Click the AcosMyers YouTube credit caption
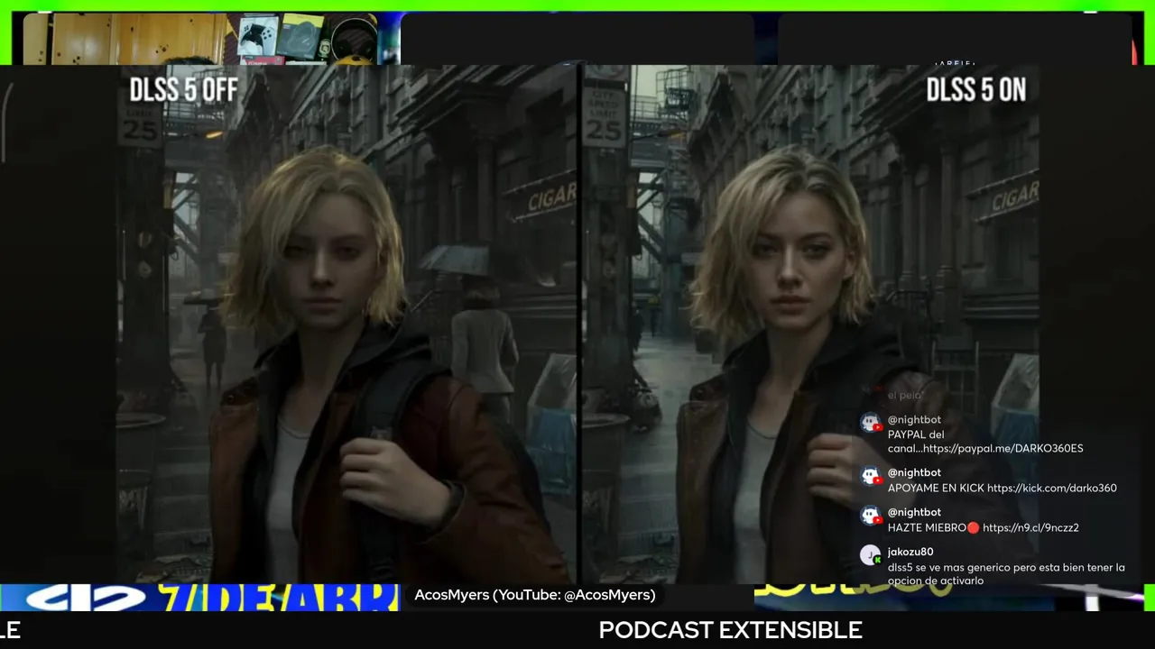Screen dimensions: 1155x649 coord(535,595)
